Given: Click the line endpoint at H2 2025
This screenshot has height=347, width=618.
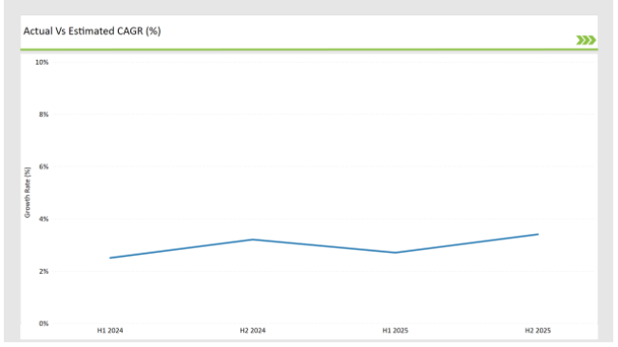Looking at the screenshot, I should tap(538, 234).
